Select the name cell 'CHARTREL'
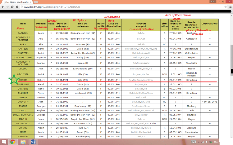233x145 pixels. pyautogui.click(x=23, y=53)
